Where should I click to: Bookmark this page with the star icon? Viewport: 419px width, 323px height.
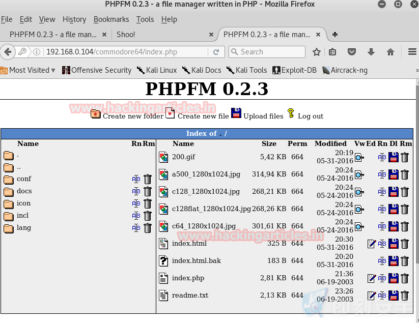click(x=317, y=52)
